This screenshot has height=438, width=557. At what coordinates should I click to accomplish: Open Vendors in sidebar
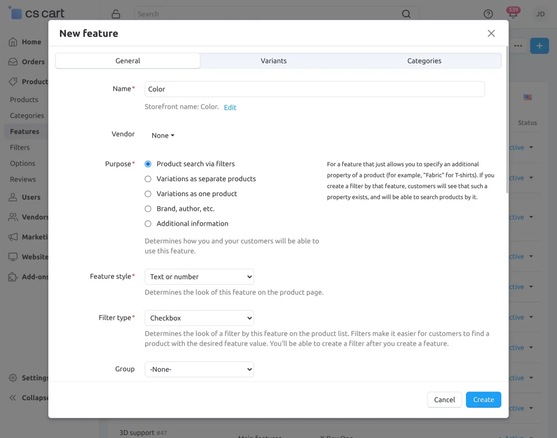click(28, 217)
